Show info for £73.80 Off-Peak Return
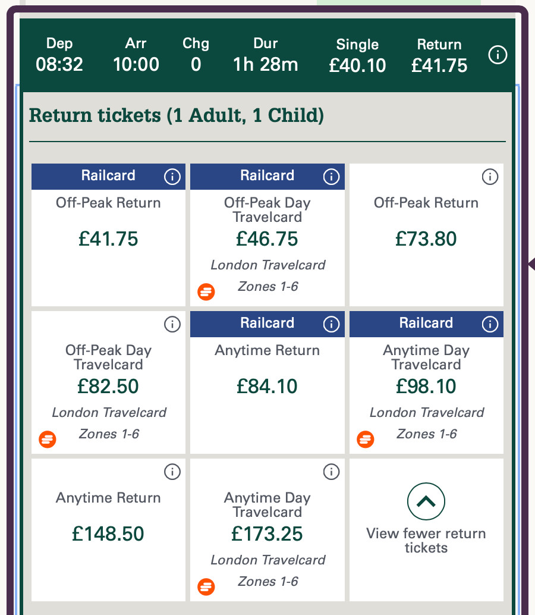Image resolution: width=535 pixels, height=615 pixels. [x=490, y=176]
